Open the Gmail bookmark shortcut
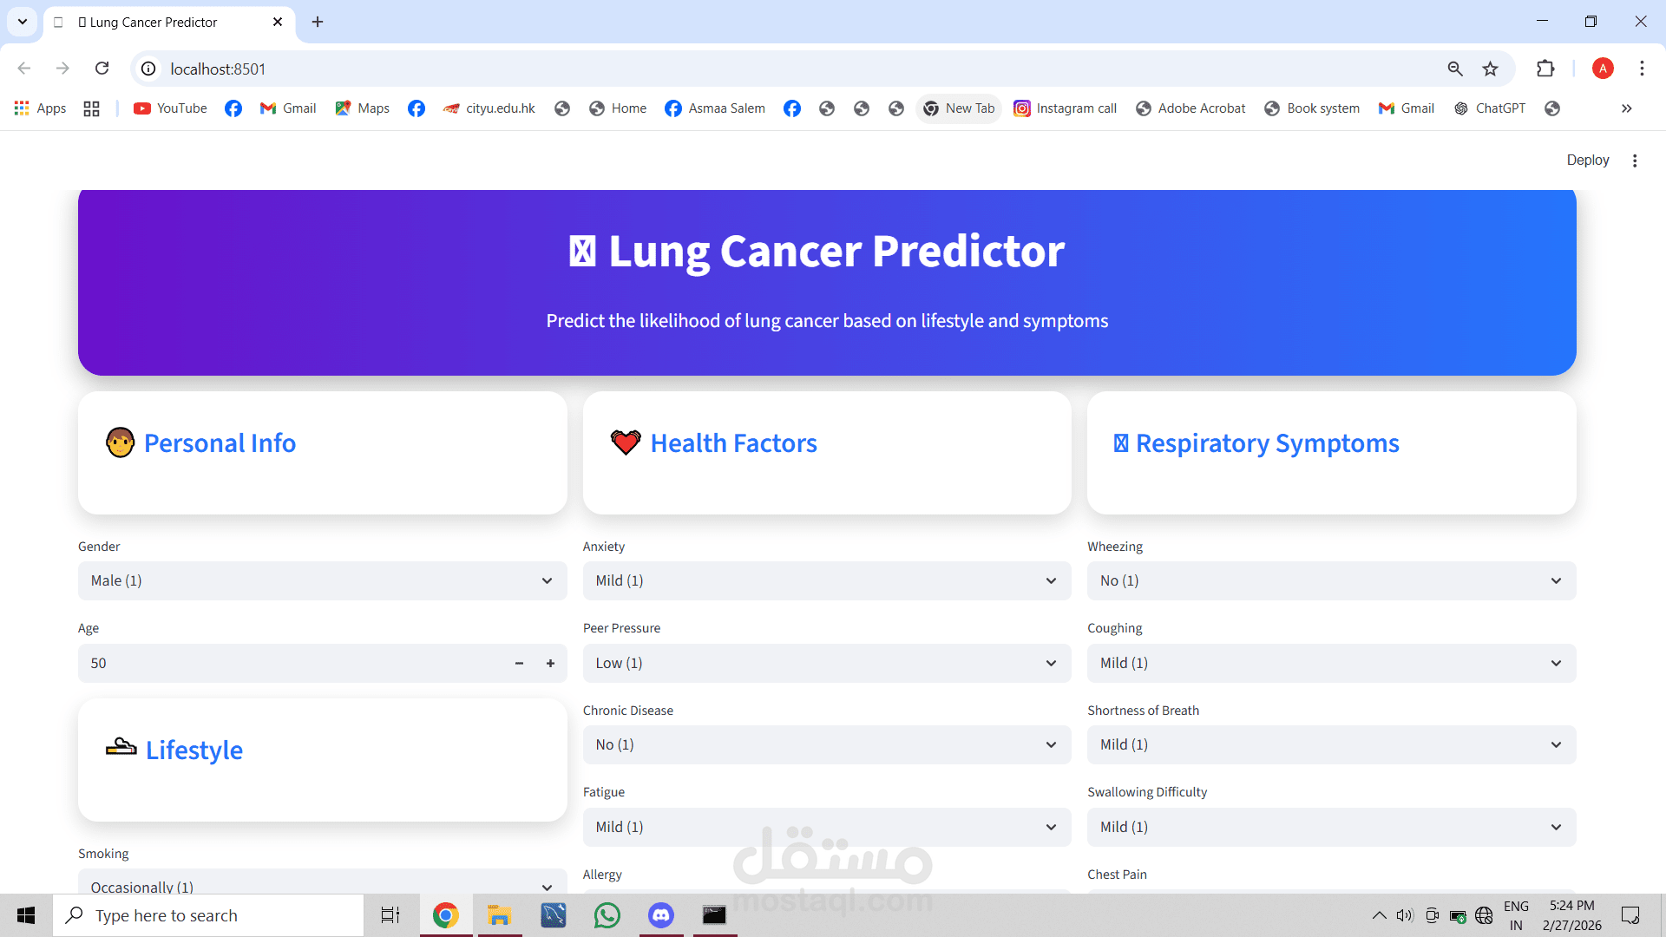 (x=287, y=108)
